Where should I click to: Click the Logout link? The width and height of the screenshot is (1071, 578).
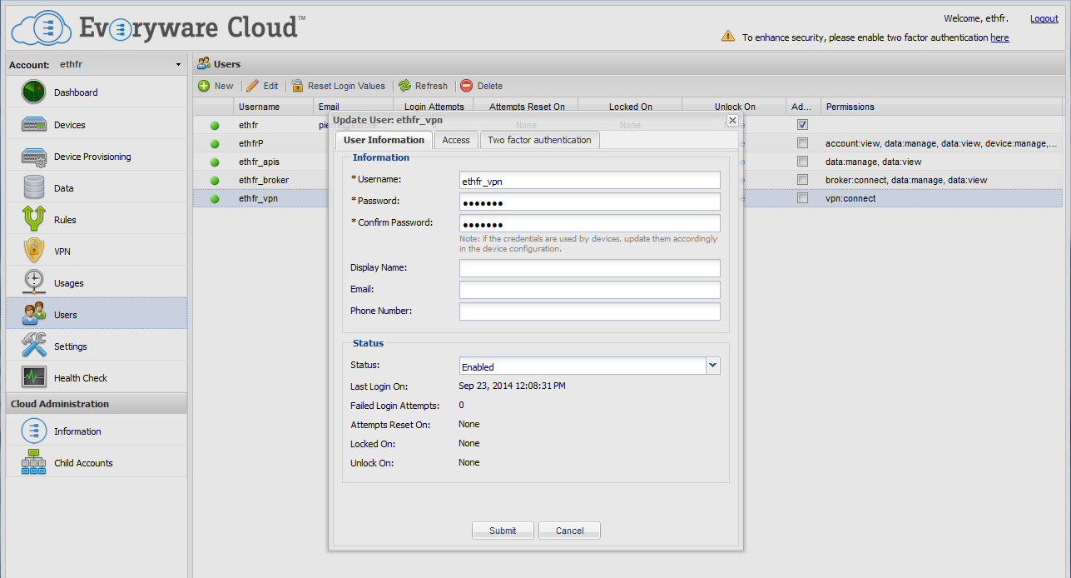click(x=1044, y=18)
